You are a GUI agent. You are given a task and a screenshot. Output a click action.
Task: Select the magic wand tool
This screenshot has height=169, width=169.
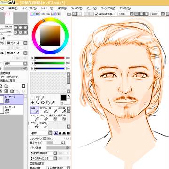[42, 98]
